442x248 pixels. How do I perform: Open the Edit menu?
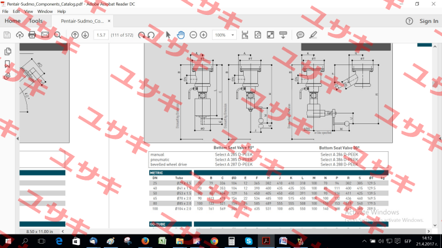(16, 12)
